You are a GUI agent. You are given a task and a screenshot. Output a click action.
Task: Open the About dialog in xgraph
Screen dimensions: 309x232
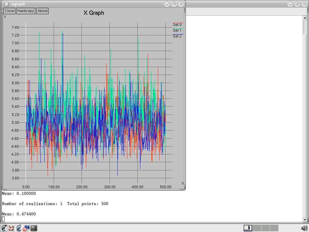pyautogui.click(x=42, y=11)
